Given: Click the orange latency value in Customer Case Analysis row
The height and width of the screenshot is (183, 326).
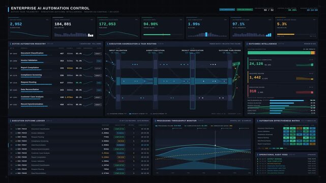Looking at the screenshot, I should [69, 97].
